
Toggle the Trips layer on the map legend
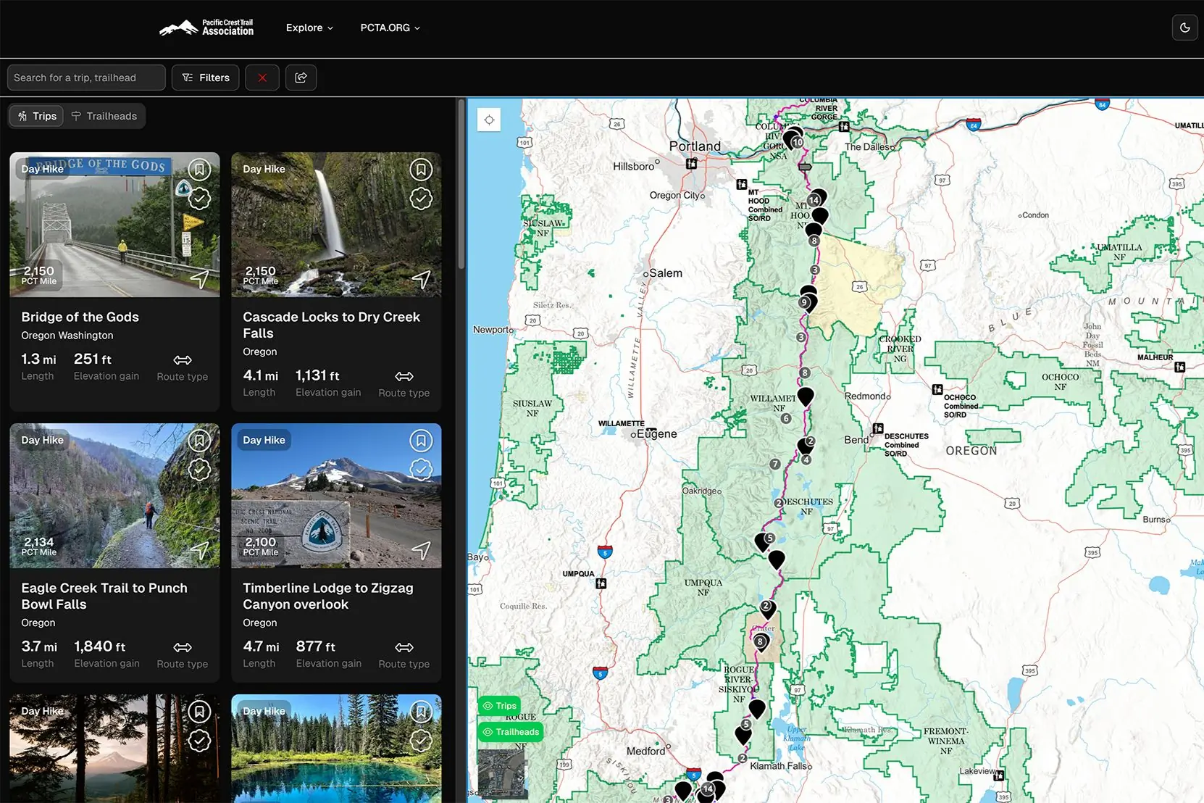[x=498, y=705]
